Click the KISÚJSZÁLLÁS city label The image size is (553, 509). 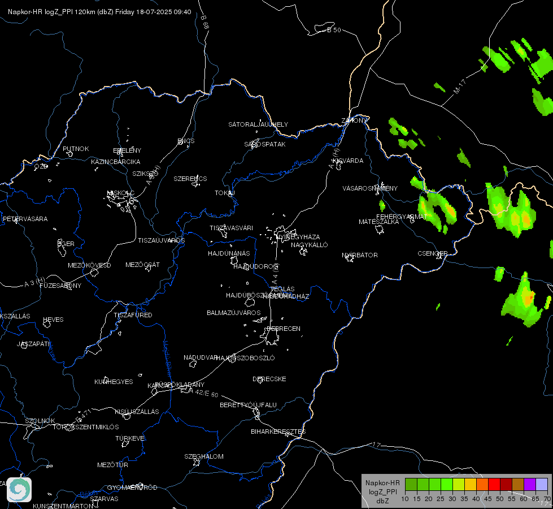tap(137, 412)
